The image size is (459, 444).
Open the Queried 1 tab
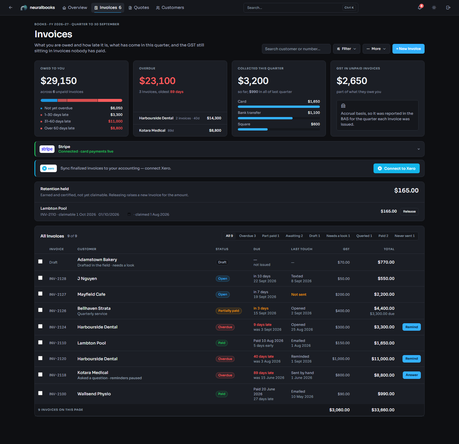coord(364,236)
